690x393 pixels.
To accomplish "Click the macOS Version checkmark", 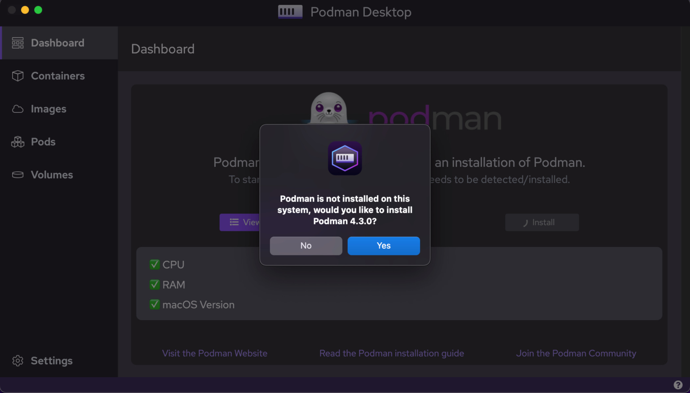I will (155, 304).
